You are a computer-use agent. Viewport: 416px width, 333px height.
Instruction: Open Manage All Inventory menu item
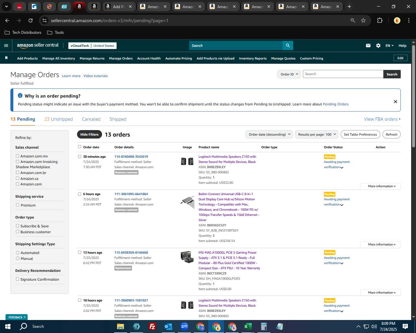tap(58, 58)
